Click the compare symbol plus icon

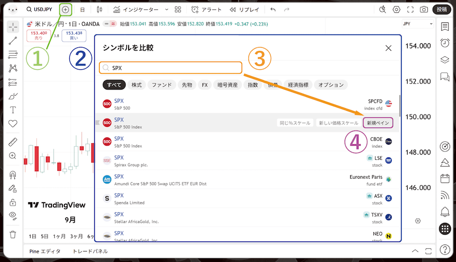[65, 10]
